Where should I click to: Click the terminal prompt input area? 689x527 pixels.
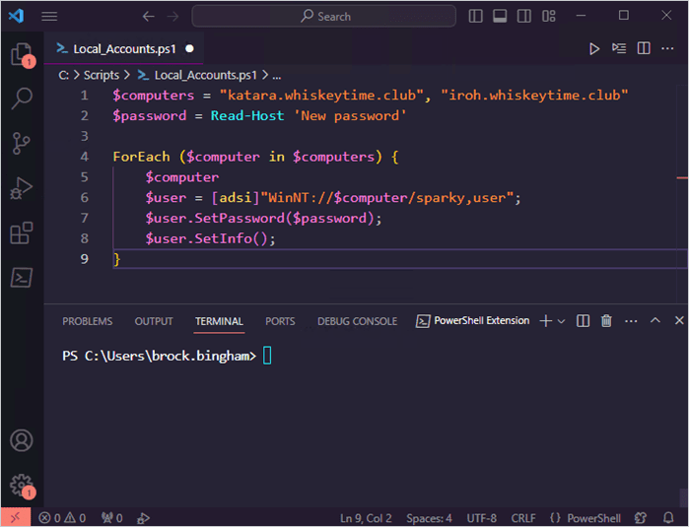(x=267, y=356)
